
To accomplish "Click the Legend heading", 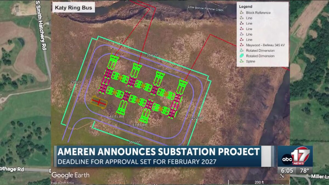I will point(245,7).
